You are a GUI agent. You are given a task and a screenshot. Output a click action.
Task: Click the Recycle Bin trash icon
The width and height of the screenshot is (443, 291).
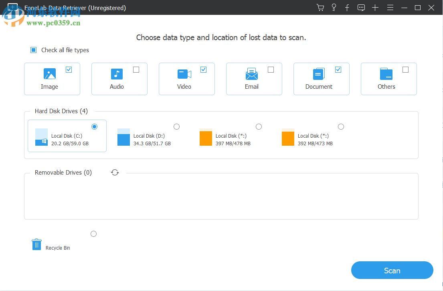[x=36, y=244]
